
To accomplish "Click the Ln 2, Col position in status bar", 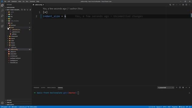I will (x=152, y=107).
